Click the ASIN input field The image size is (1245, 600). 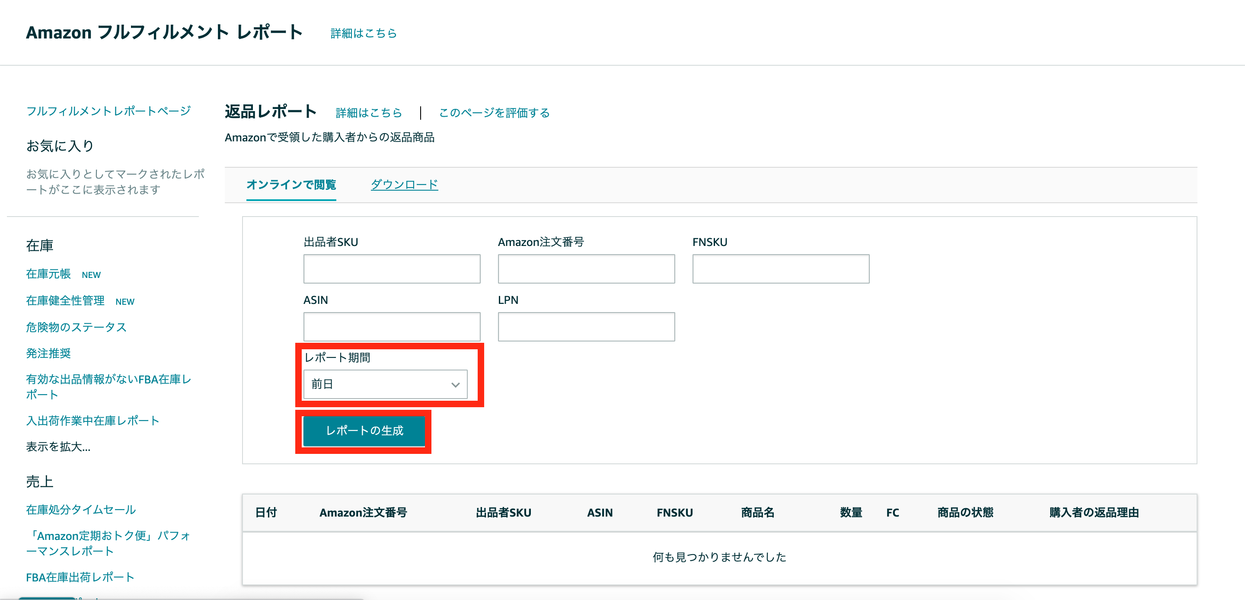point(392,327)
